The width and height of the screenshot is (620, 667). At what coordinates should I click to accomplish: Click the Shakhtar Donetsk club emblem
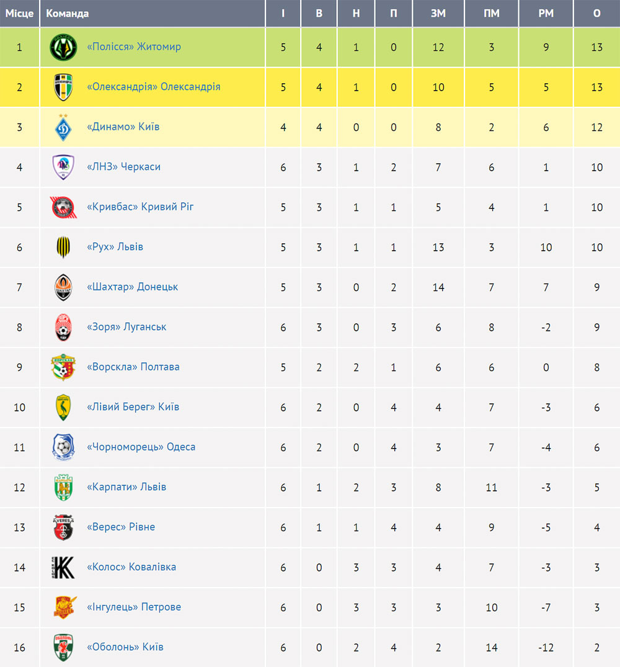pyautogui.click(x=63, y=287)
